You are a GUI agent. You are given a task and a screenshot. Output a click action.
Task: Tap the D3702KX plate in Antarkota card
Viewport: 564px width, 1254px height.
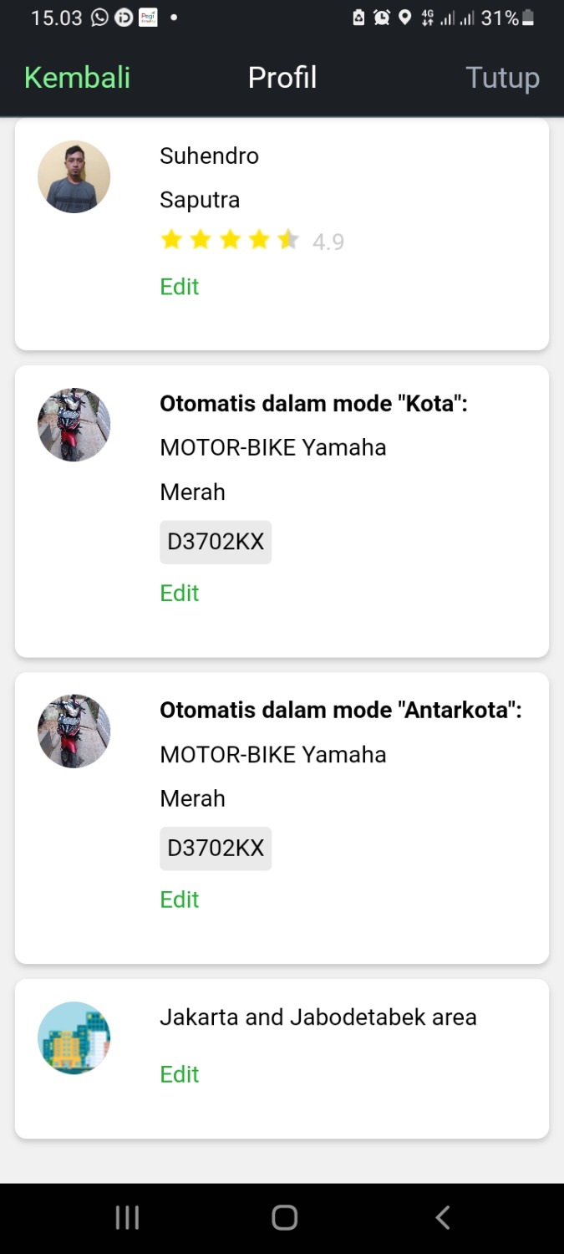coord(216,849)
